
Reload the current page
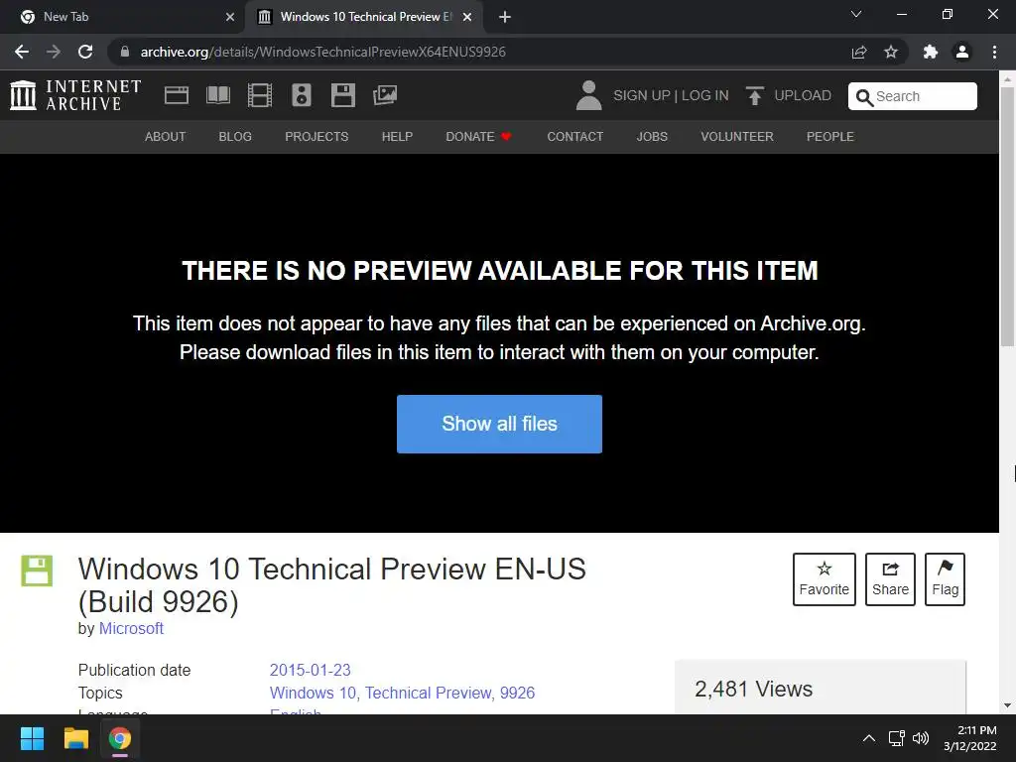tap(85, 52)
